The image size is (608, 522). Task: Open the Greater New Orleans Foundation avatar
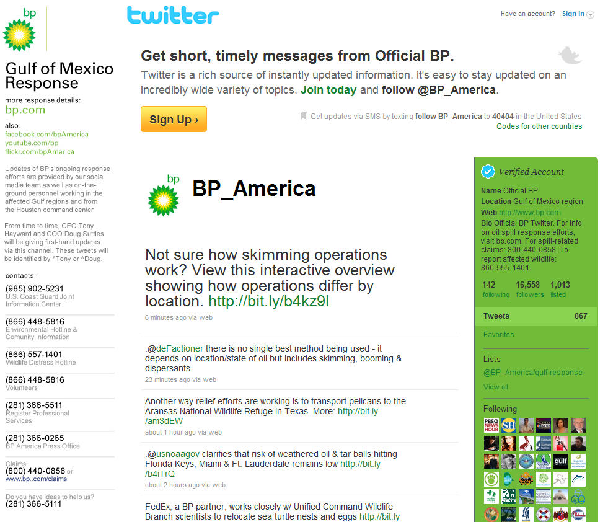578,461
